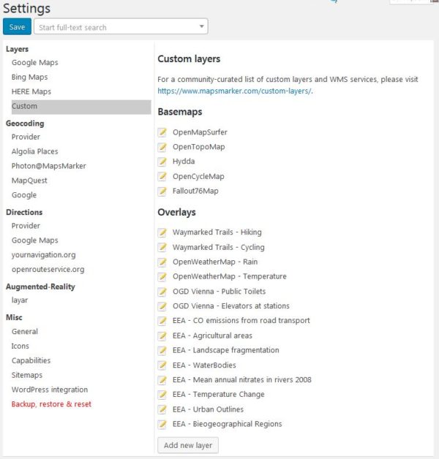
Task: Edit the Fallout76Map layer using its pencil icon
Action: (162, 191)
